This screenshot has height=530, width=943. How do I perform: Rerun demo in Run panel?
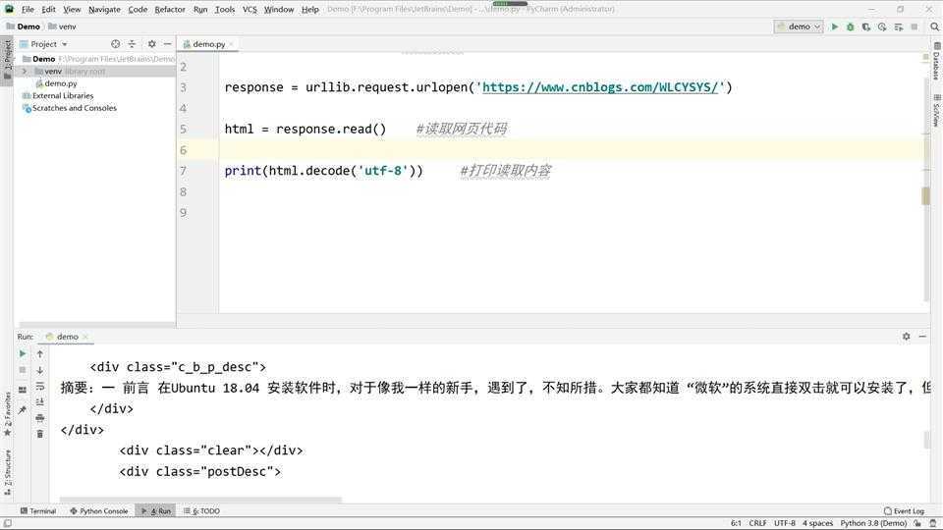[23, 354]
